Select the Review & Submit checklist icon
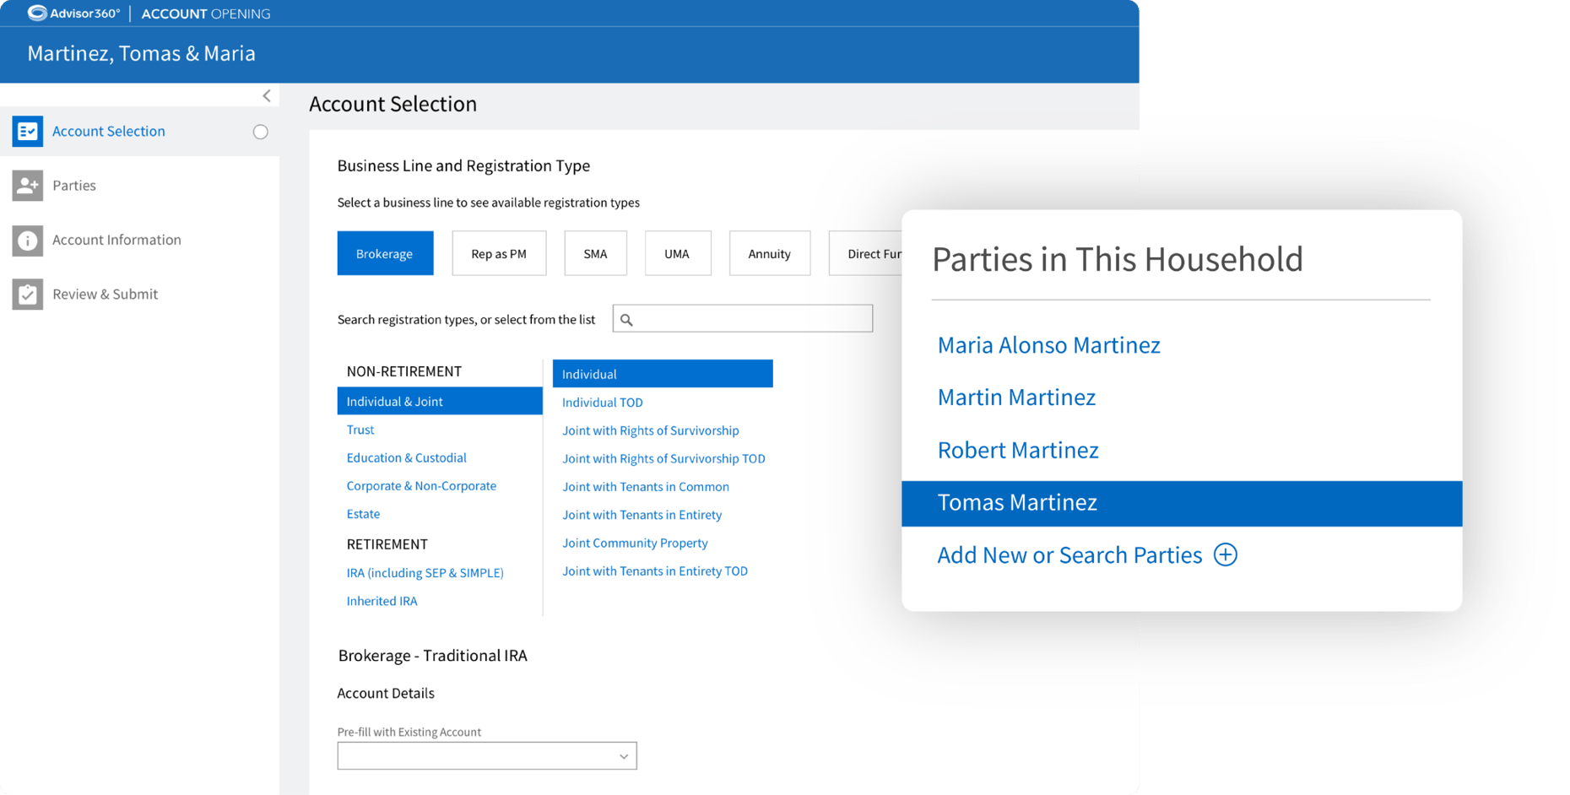Screen dimensions: 1570x795 coord(27,294)
